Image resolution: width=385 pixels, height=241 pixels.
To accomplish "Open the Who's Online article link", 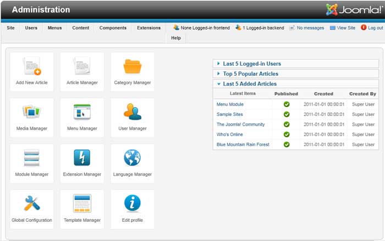I will (229, 134).
